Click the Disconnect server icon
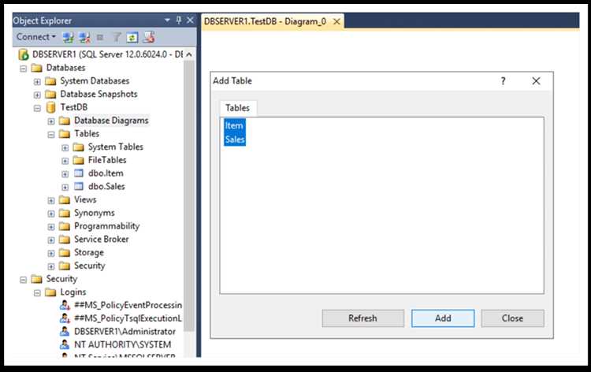This screenshot has height=372, width=591. [83, 37]
